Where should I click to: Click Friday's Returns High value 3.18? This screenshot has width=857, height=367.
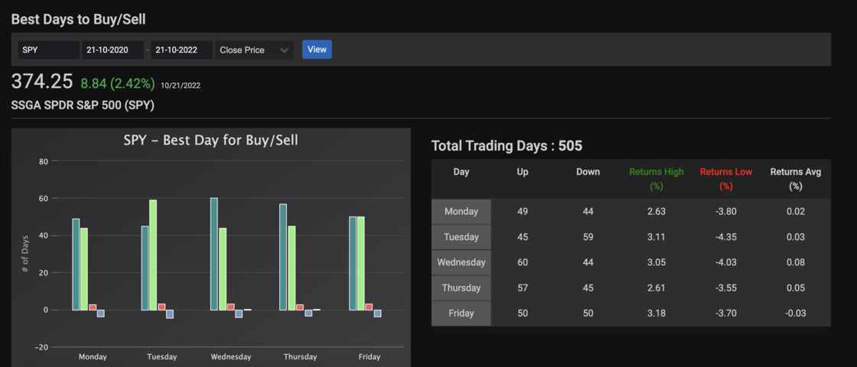tap(657, 313)
